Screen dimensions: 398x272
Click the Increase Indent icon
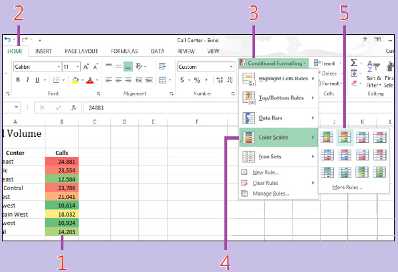149,80
